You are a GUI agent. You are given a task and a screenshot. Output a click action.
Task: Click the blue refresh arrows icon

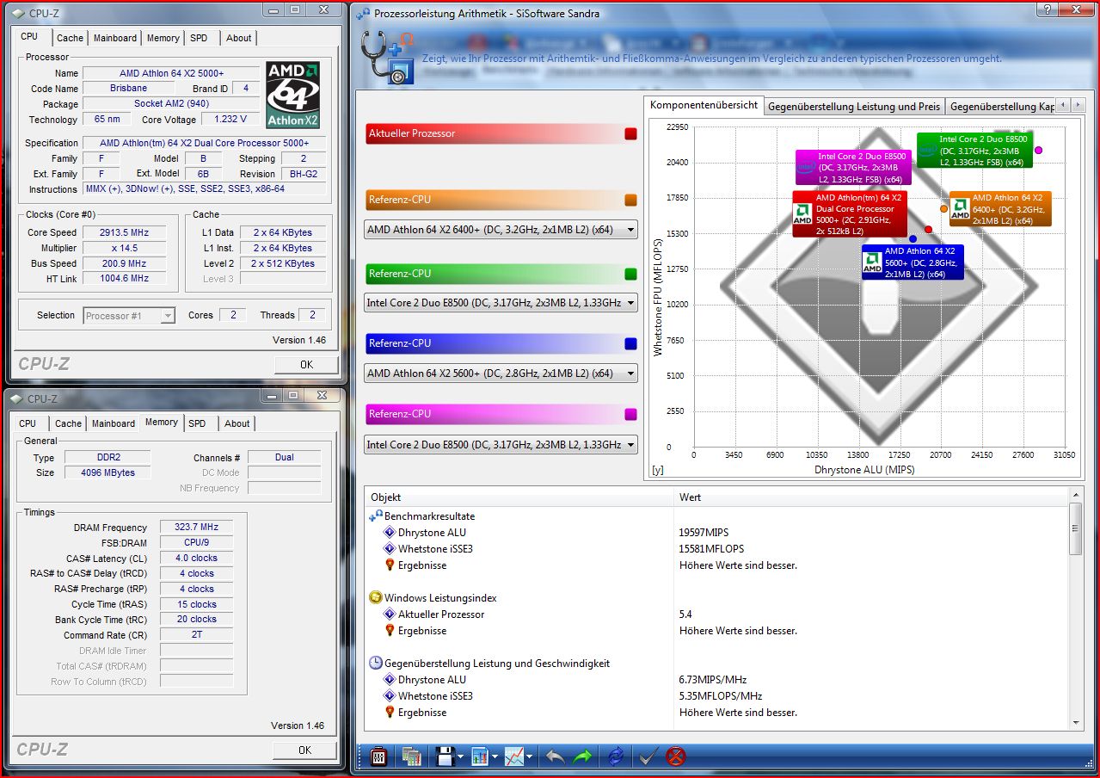616,756
